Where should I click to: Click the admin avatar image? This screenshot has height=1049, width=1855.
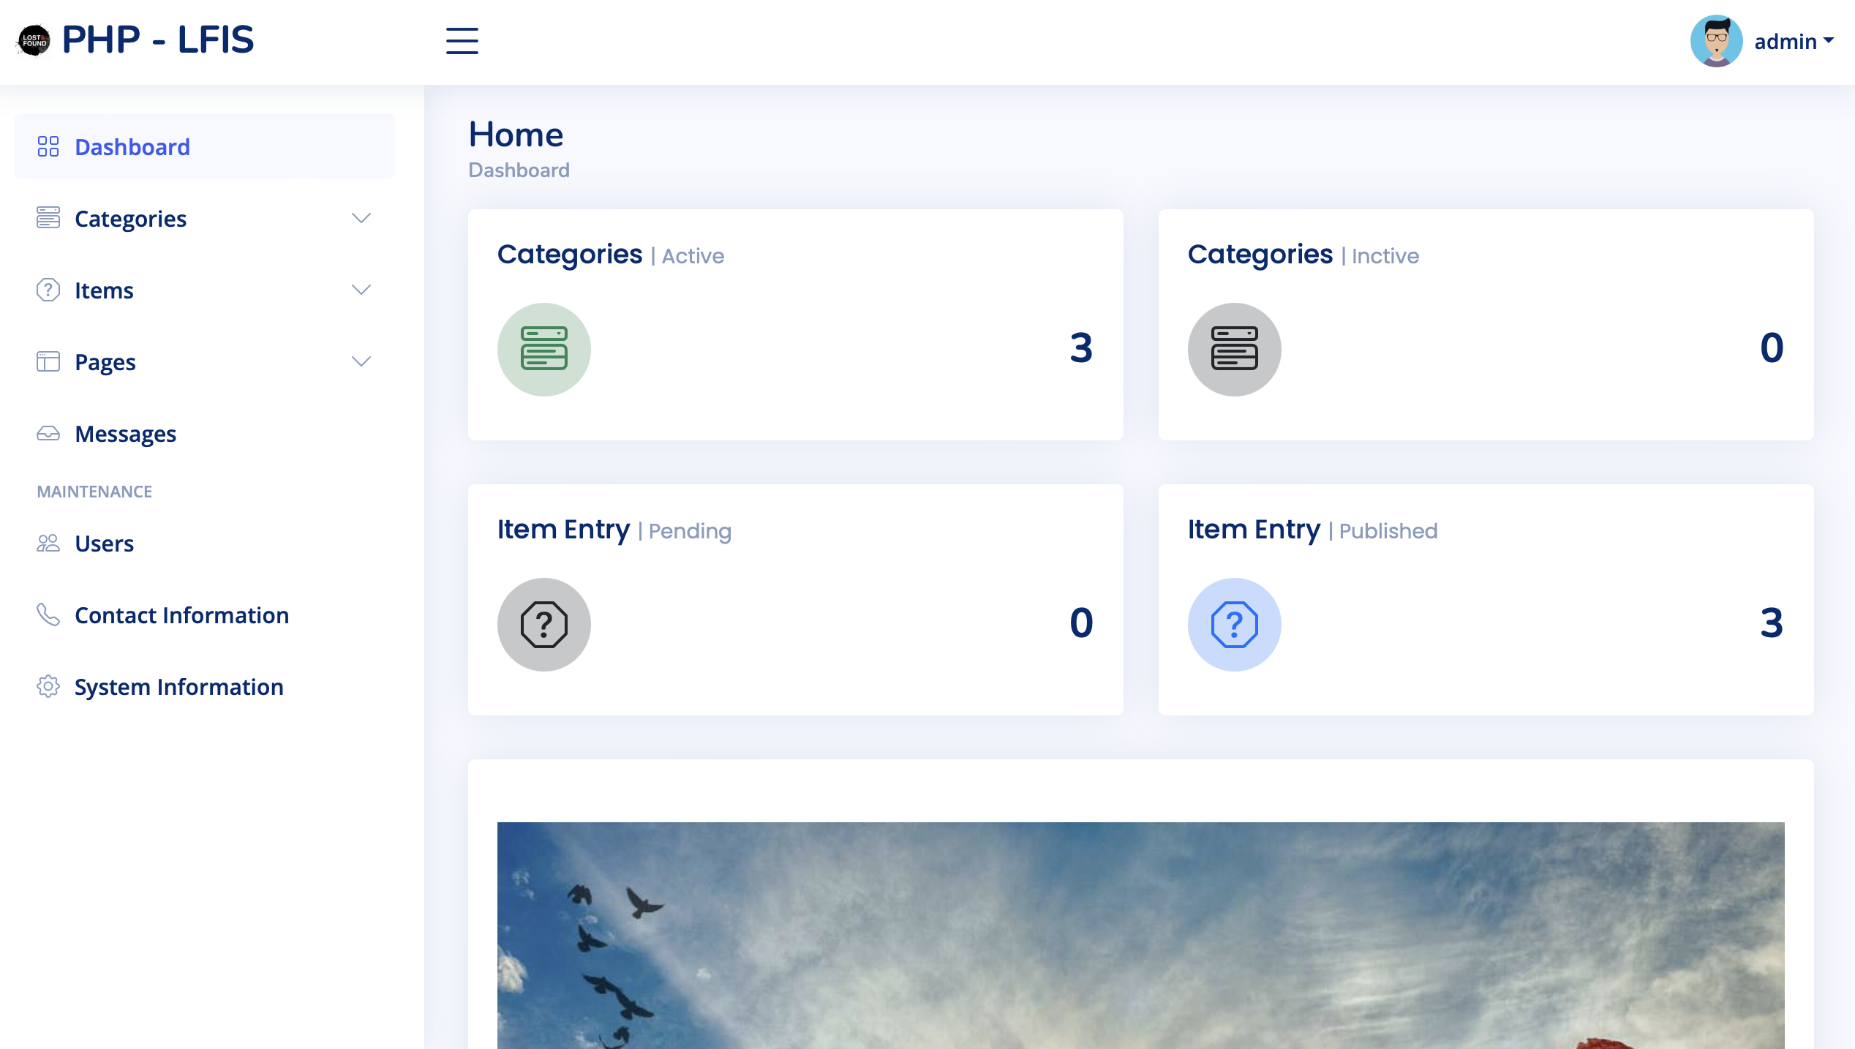pyautogui.click(x=1716, y=41)
